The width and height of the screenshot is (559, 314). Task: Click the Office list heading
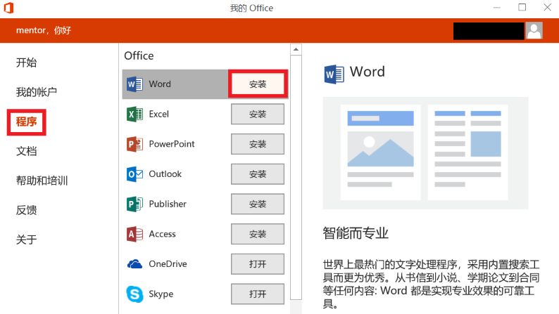coord(139,55)
